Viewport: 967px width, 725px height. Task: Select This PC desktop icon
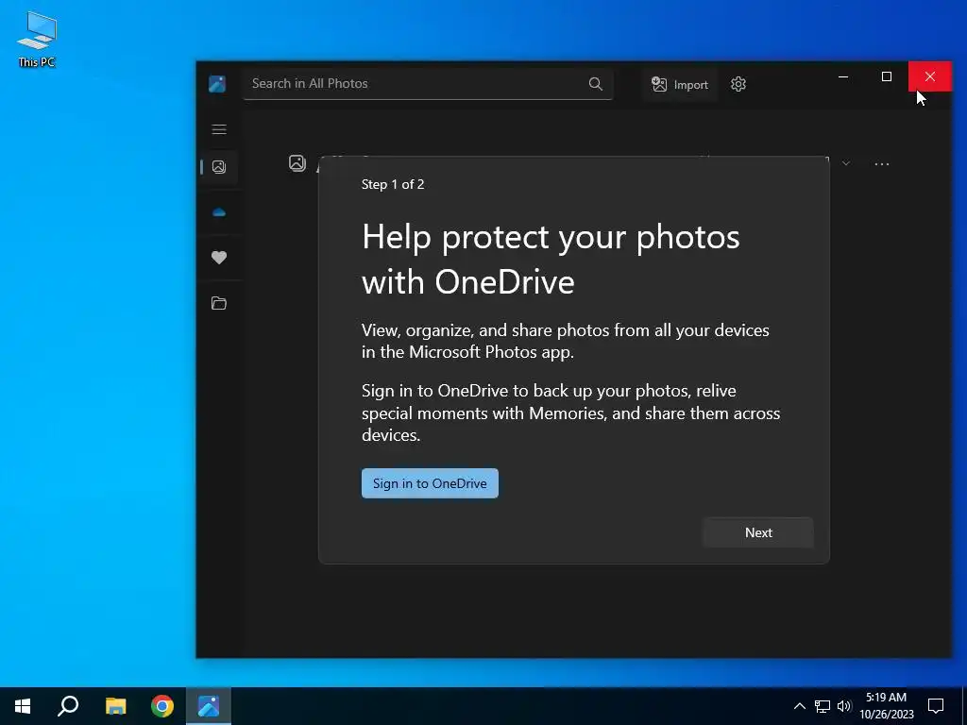click(37, 39)
